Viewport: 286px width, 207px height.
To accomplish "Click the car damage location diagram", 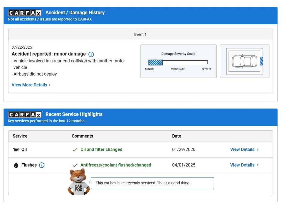I will tap(244, 61).
